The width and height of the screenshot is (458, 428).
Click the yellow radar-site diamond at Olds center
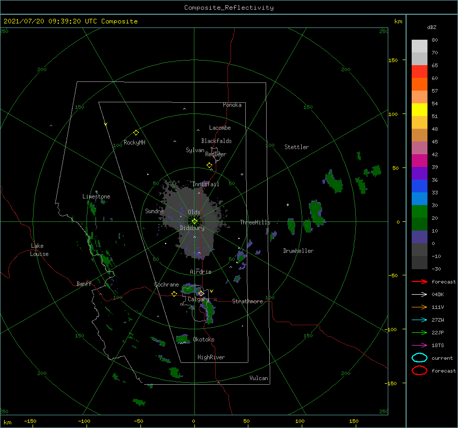pos(194,221)
